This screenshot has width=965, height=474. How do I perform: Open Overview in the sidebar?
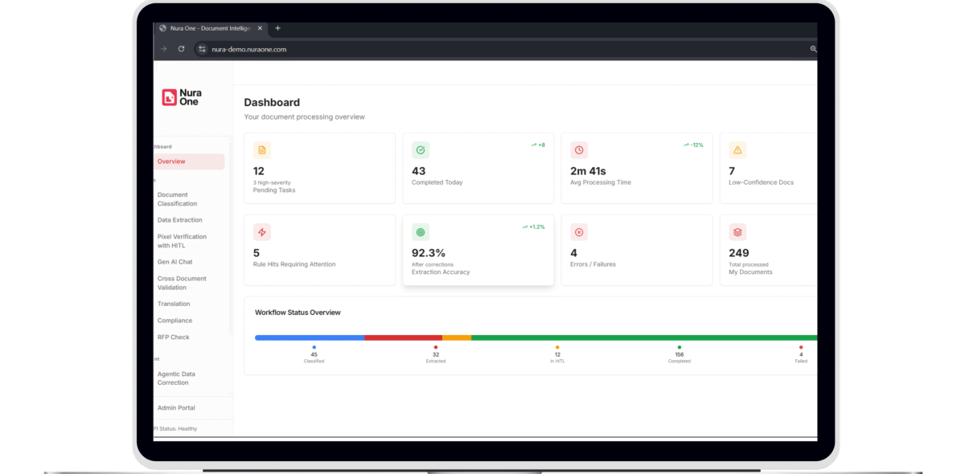pyautogui.click(x=171, y=161)
